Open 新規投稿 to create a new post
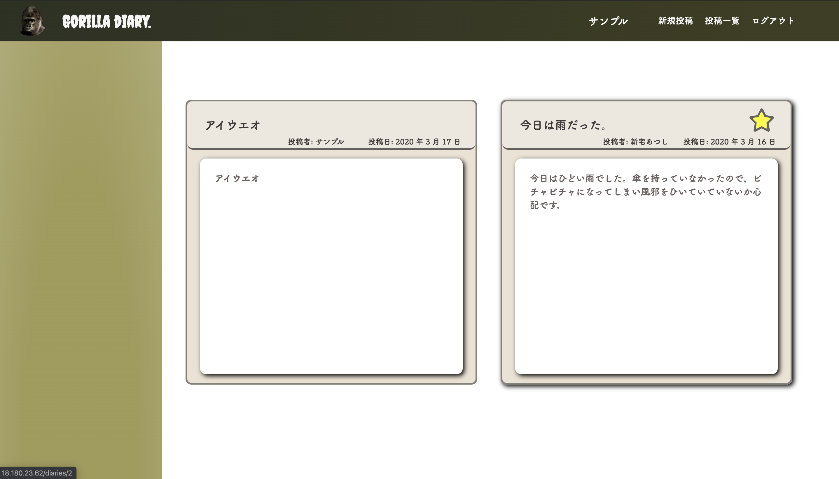 (x=675, y=20)
